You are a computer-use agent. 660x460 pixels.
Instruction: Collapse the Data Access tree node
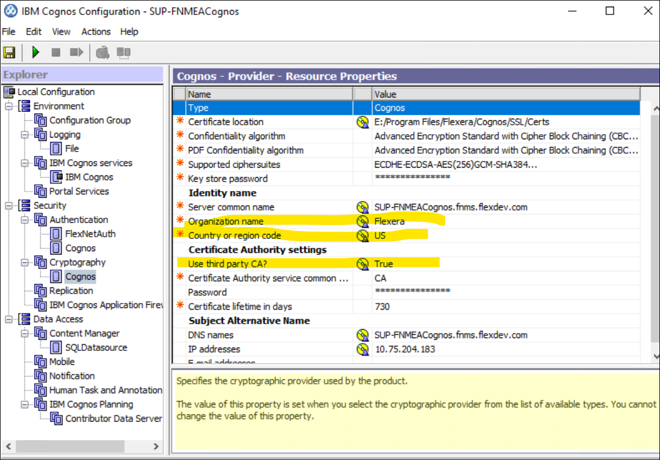9,320
